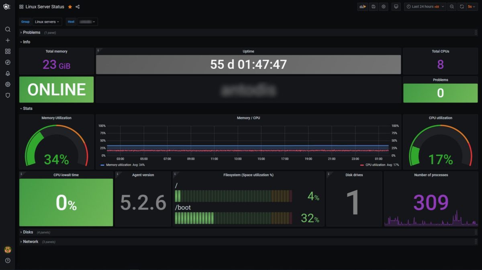Cycle view mode with monitor icon
This screenshot has height=270, width=482.
pos(396,7)
